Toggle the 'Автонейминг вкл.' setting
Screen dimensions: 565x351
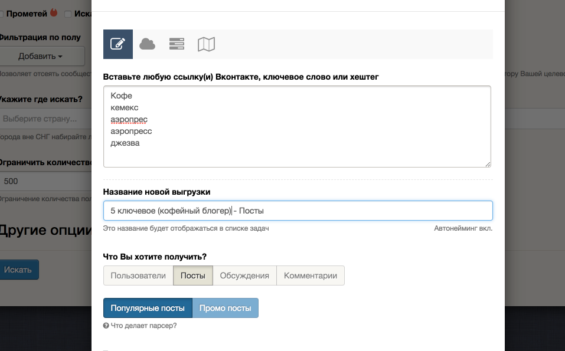463,228
